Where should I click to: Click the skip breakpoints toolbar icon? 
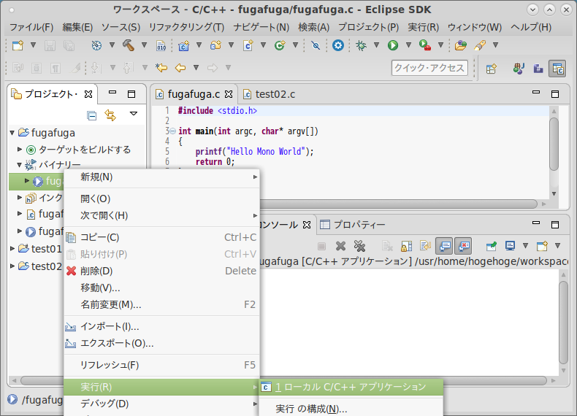point(316,45)
